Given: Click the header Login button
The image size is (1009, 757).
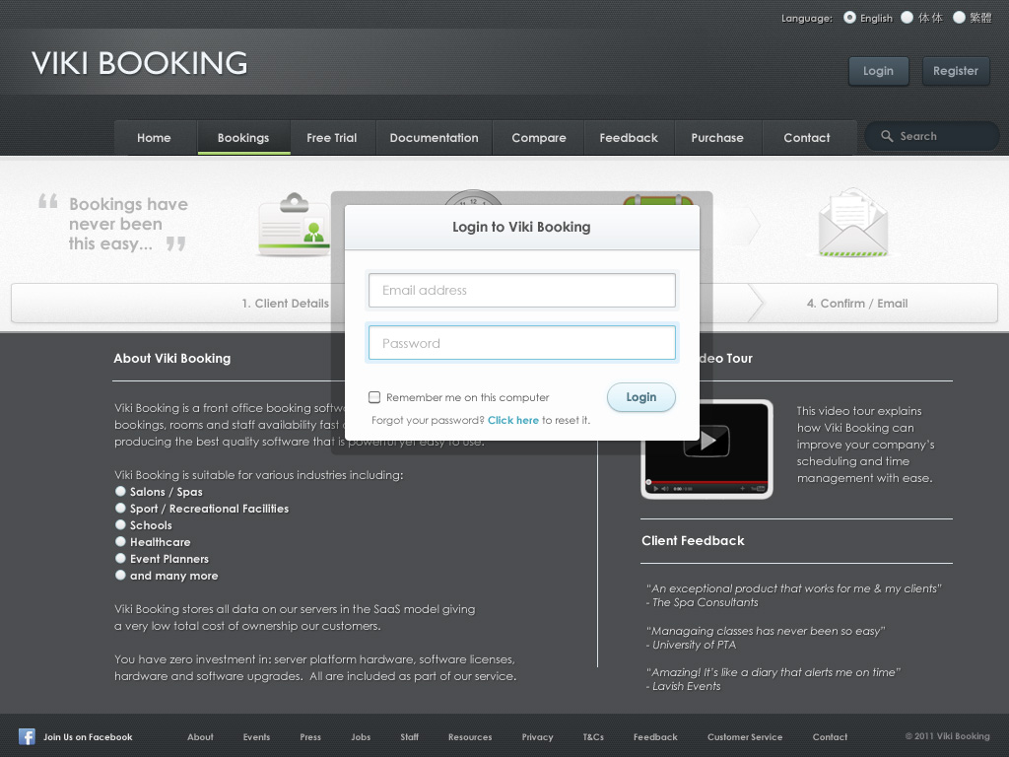Looking at the screenshot, I should point(878,71).
